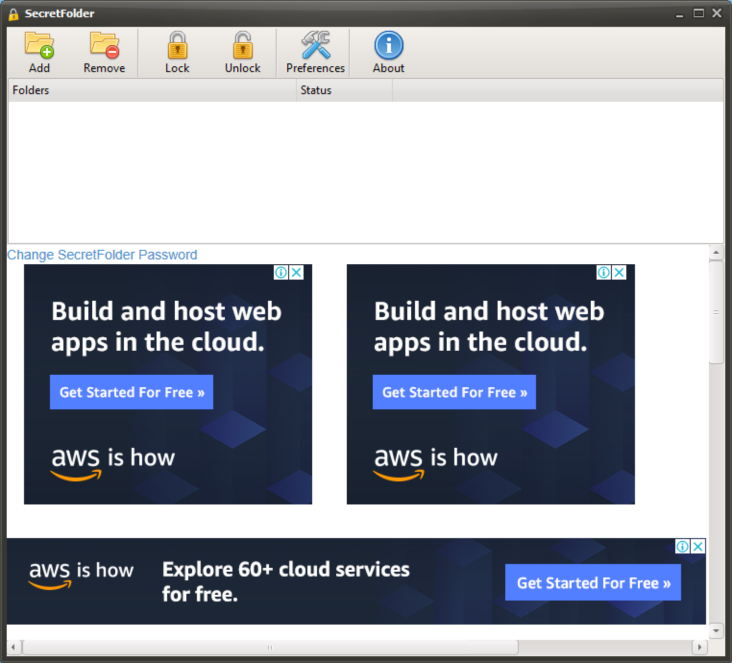Close the SecretFolder window

[x=717, y=13]
